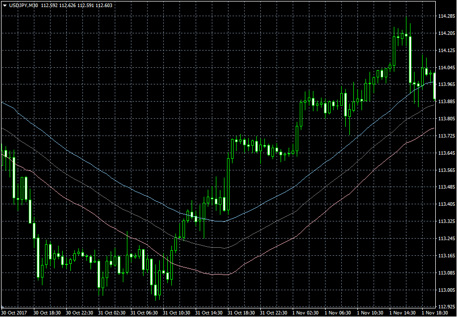Select the 30 Oct 18:30 time label

pos(47,312)
